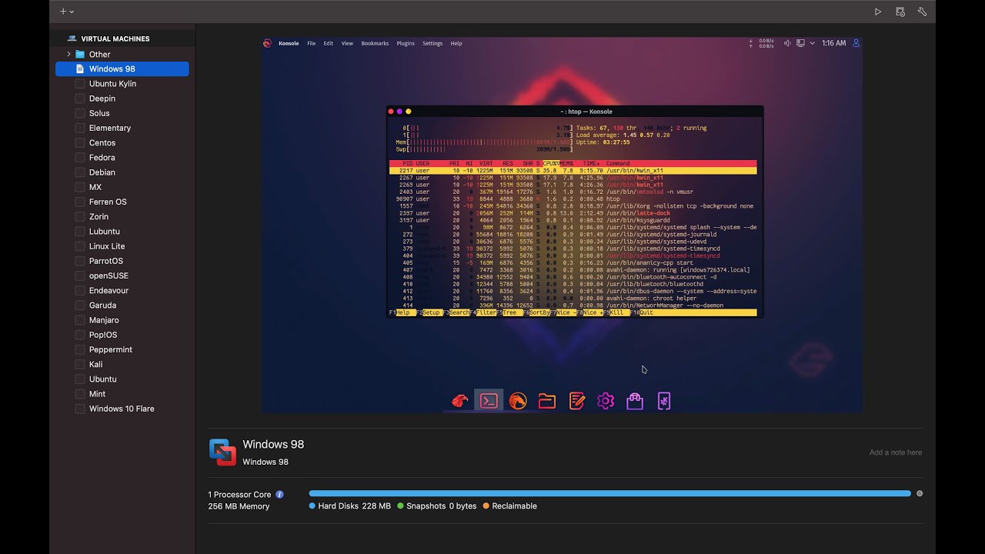This screenshot has width=985, height=554.
Task: Click the blue disk usage bar
Action: pyautogui.click(x=609, y=493)
